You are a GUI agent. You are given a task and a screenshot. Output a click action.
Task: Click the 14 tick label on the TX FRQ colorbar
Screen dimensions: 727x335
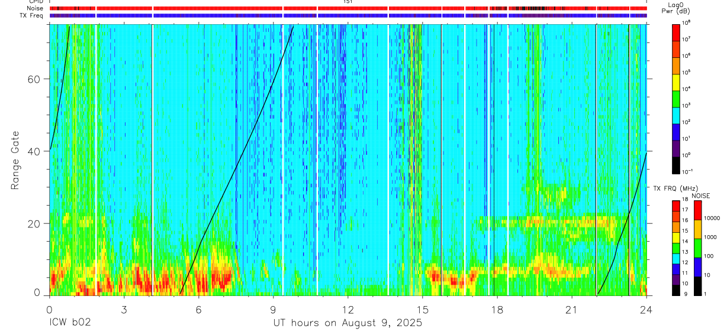click(685, 242)
